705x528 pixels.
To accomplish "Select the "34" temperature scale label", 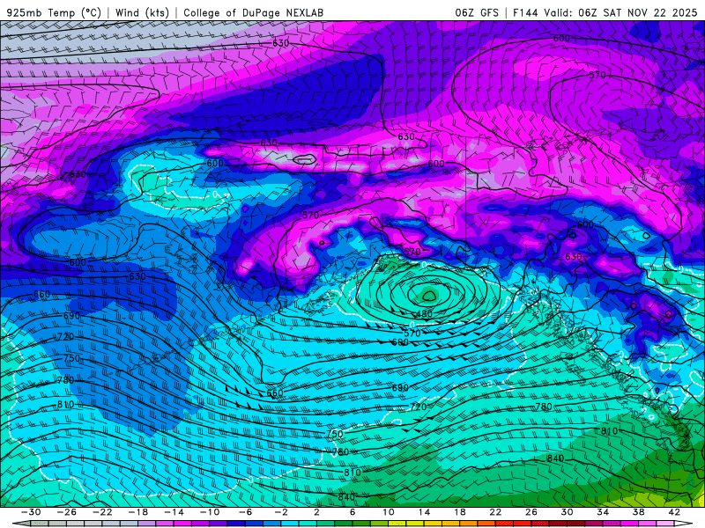I will pyautogui.click(x=603, y=512).
